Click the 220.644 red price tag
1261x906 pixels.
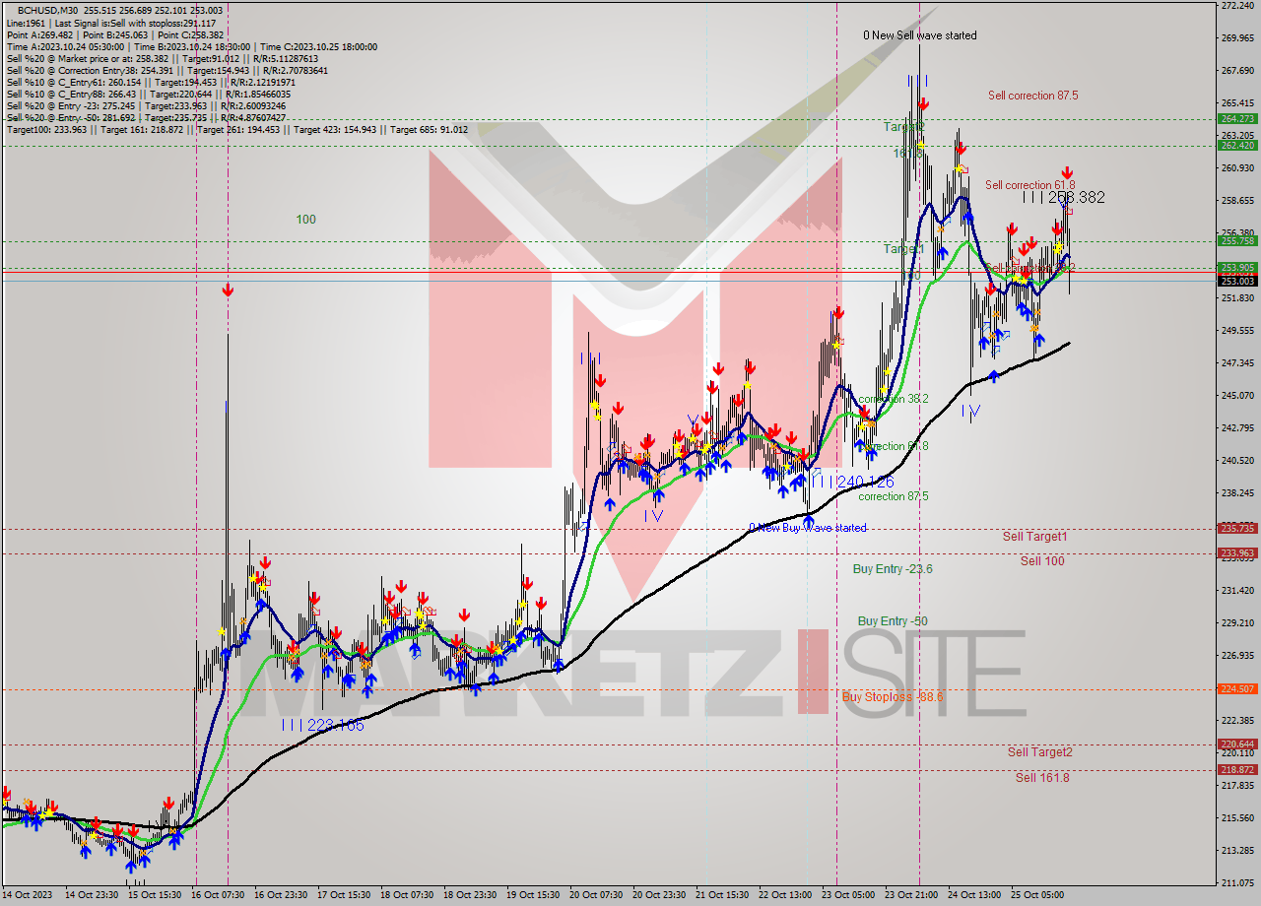pos(1238,744)
